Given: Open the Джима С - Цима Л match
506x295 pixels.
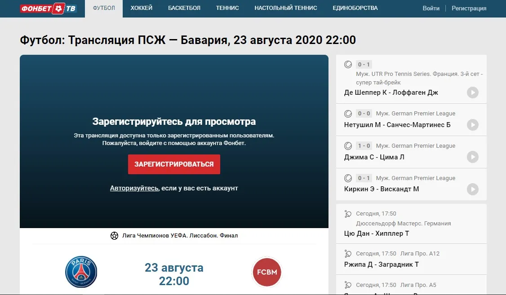Looking at the screenshot, I should click(374, 157).
